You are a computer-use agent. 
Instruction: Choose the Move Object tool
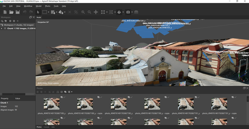click(x=61, y=12)
